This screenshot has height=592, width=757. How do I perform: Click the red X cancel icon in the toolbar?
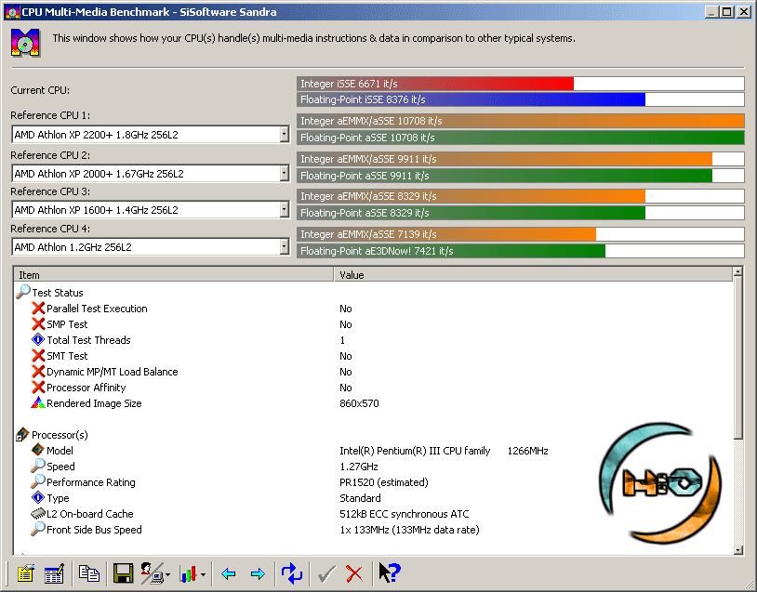click(354, 573)
